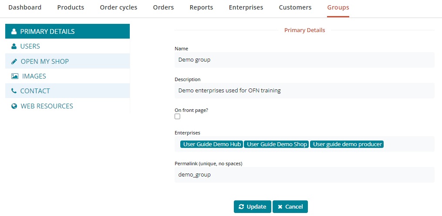Click the X icon on Cancel button
This screenshot has width=442, height=216.
click(280, 207)
